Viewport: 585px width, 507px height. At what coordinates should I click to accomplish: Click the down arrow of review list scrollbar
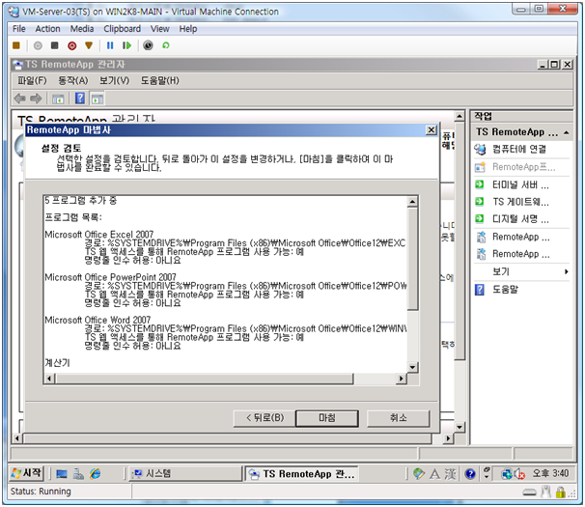pyautogui.click(x=412, y=367)
